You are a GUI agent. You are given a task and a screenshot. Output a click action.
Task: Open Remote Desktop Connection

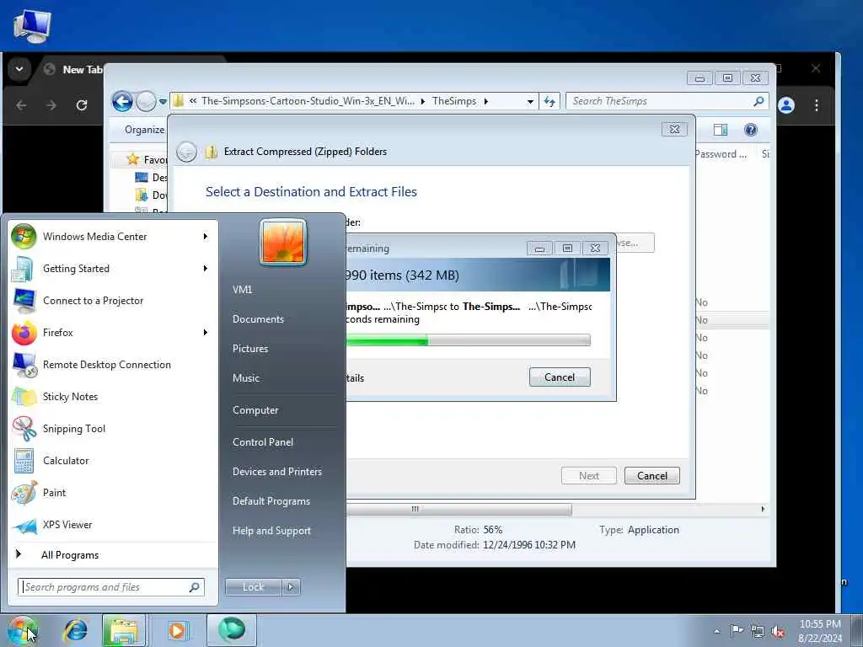[113, 364]
